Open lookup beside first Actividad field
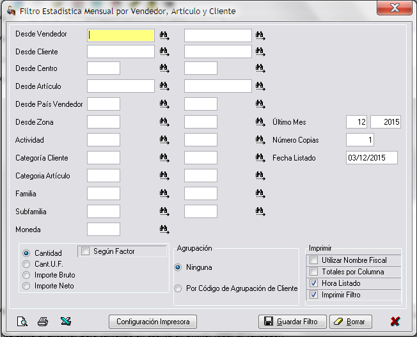The width and height of the screenshot is (417, 337). (164, 140)
